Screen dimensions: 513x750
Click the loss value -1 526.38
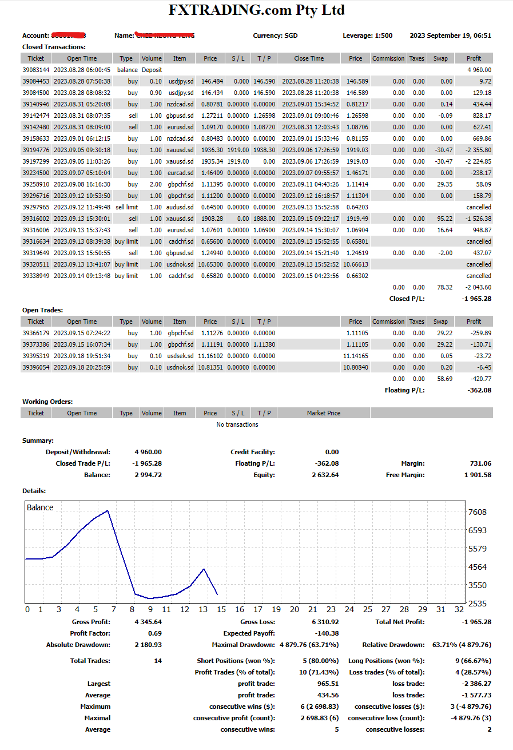click(477, 219)
